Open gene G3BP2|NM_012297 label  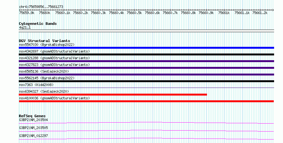(33, 136)
